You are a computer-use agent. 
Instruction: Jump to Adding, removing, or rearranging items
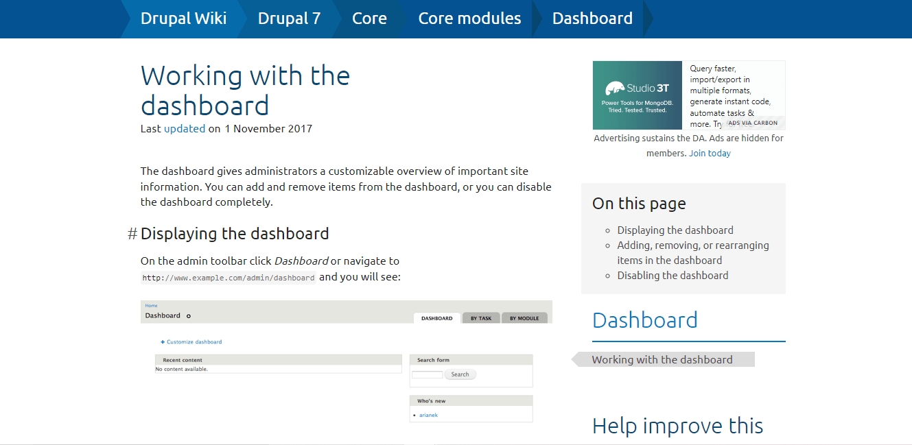pos(693,253)
